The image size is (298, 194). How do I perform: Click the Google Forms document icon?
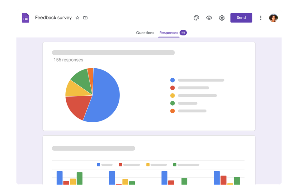coord(25,18)
